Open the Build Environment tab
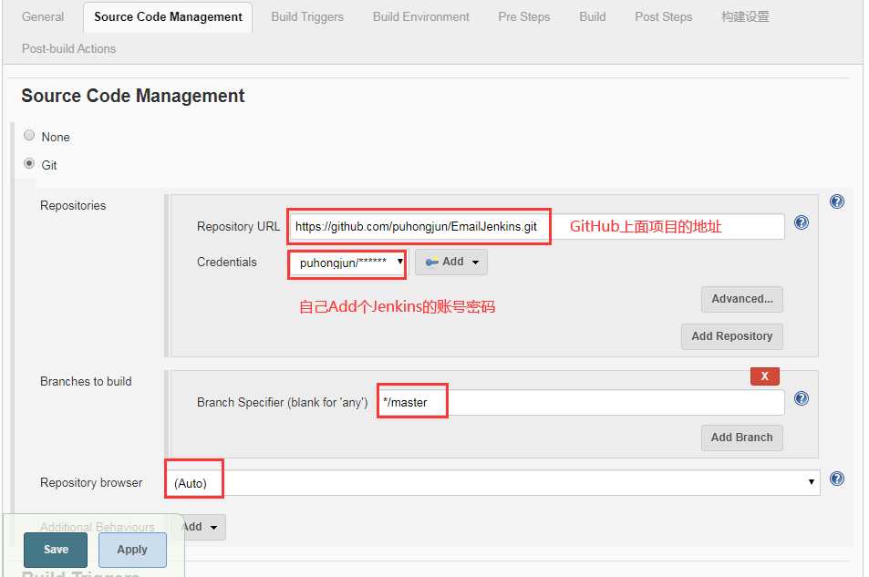The height and width of the screenshot is (577, 869). tap(420, 16)
